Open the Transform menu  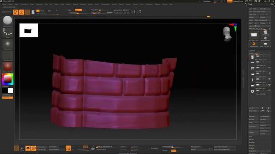click(149, 4)
